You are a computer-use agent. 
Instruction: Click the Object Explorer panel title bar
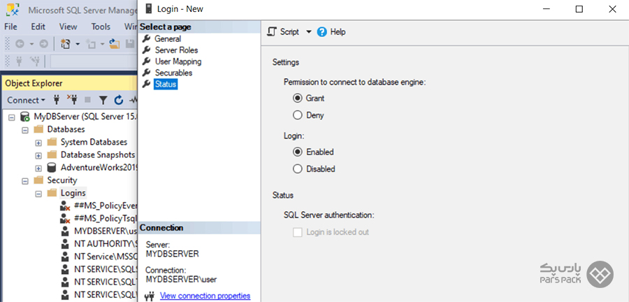(69, 83)
